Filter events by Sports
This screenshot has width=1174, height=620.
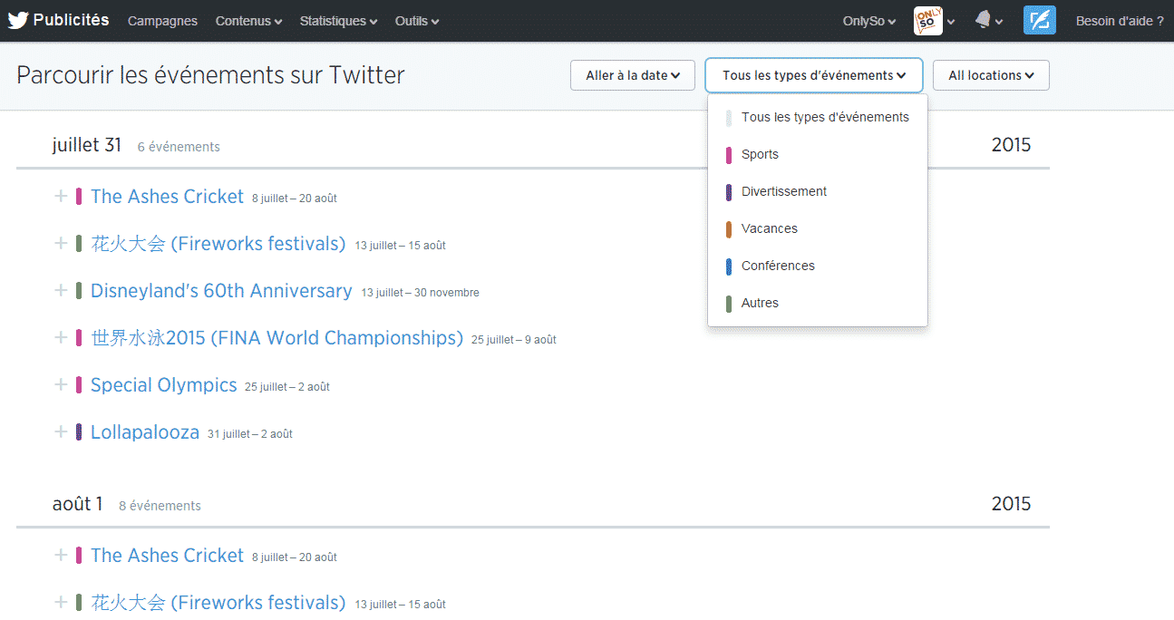[818, 154]
